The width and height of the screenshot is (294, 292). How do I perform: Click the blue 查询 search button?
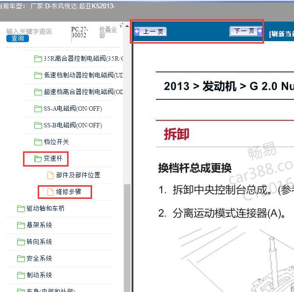(18, 38)
